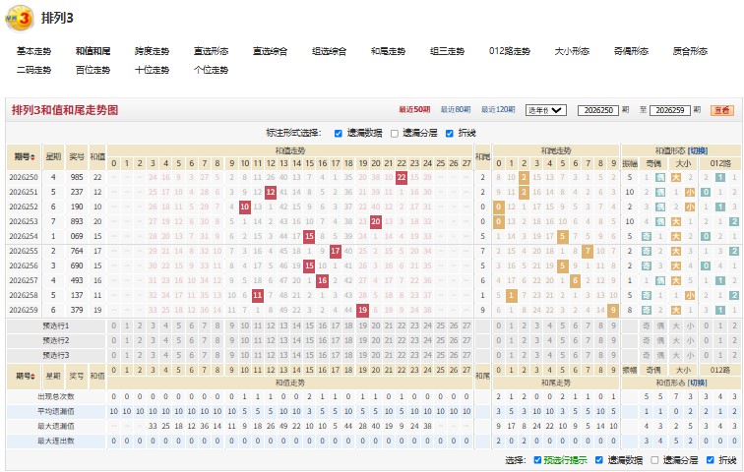Viewport: 744px width, 472px height.
Task: Select 大 cell in 预选行2 row
Action: point(676,341)
